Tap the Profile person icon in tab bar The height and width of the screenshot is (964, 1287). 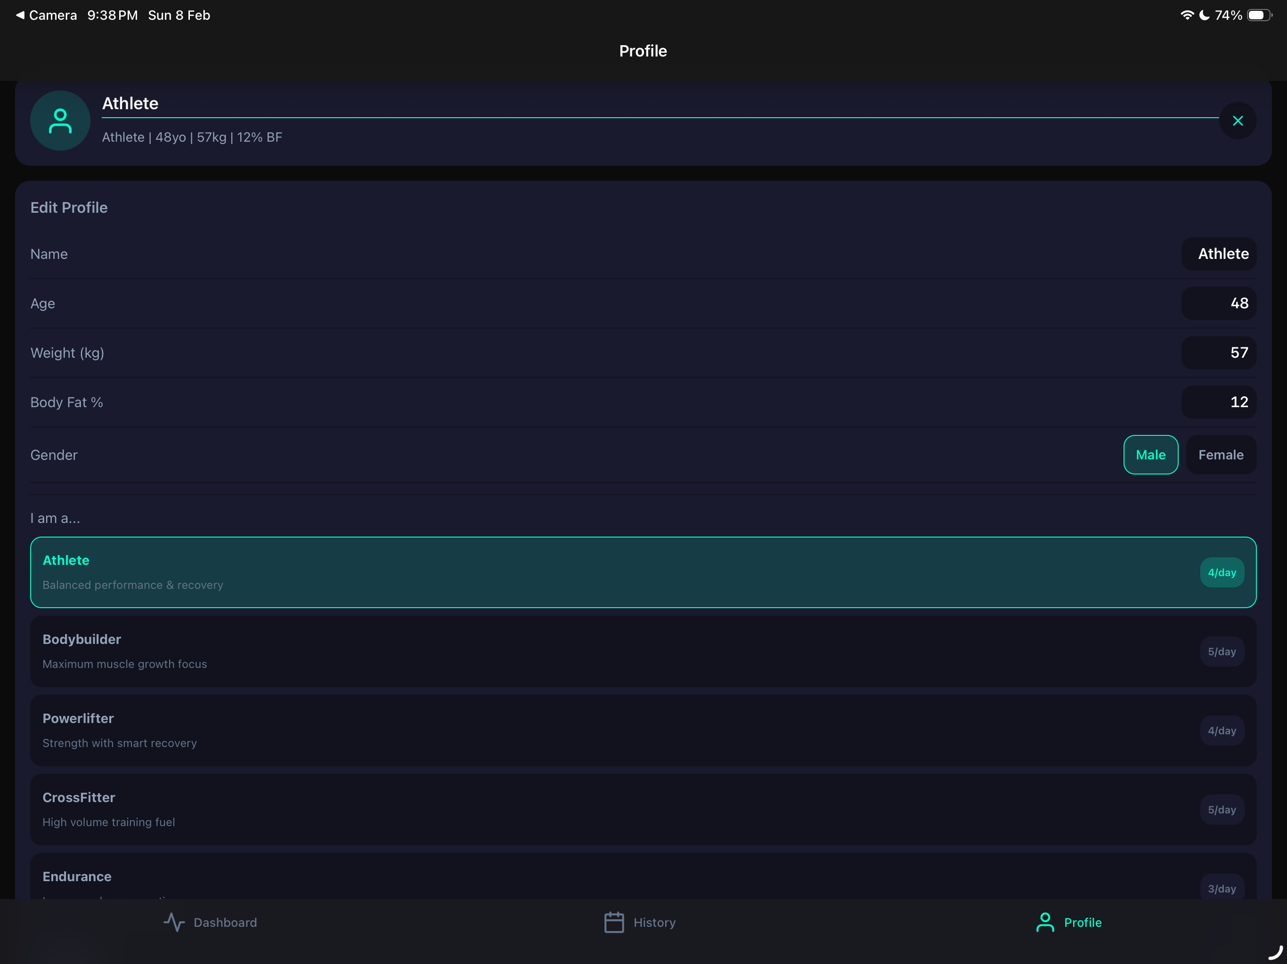[1045, 922]
